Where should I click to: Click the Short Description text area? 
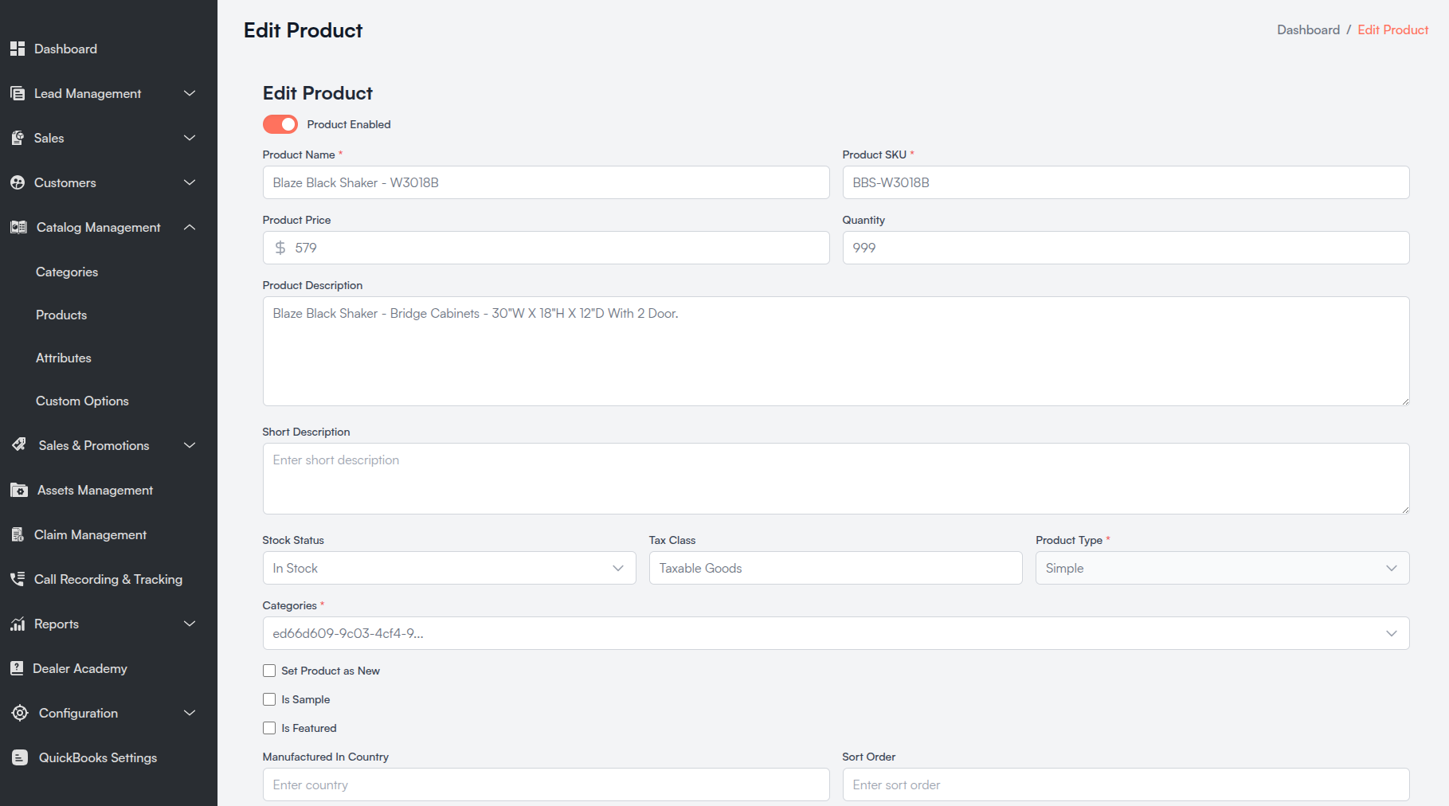pyautogui.click(x=836, y=479)
